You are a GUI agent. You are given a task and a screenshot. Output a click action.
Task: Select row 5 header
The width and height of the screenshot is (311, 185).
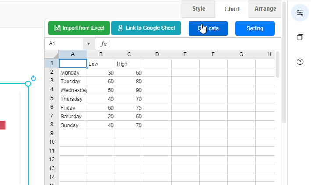52,99
